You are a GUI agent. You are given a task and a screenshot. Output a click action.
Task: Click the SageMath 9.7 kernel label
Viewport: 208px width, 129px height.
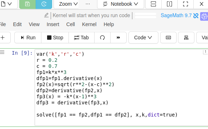pos(176,15)
